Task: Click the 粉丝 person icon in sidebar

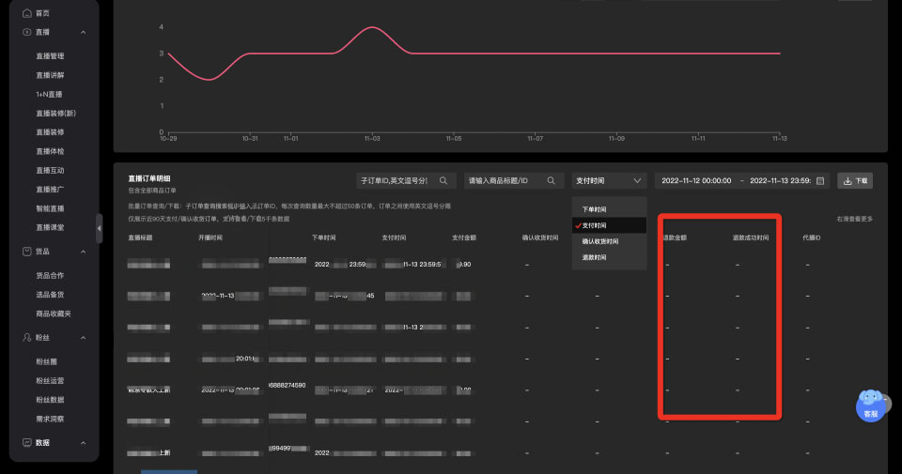Action: tap(26, 337)
